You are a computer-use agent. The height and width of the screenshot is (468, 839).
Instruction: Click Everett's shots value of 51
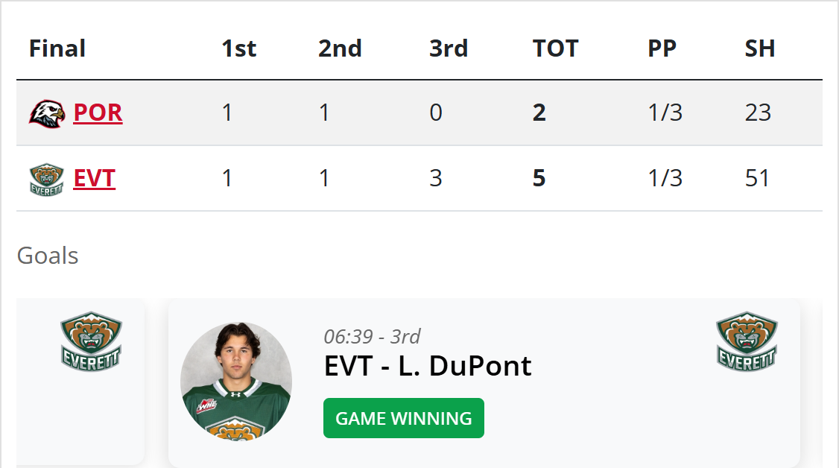[x=757, y=179]
